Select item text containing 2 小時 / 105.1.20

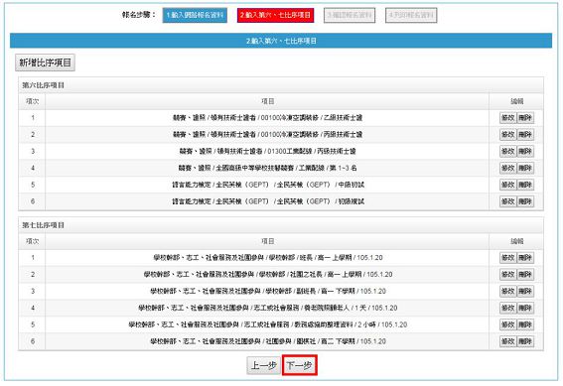click(x=268, y=324)
